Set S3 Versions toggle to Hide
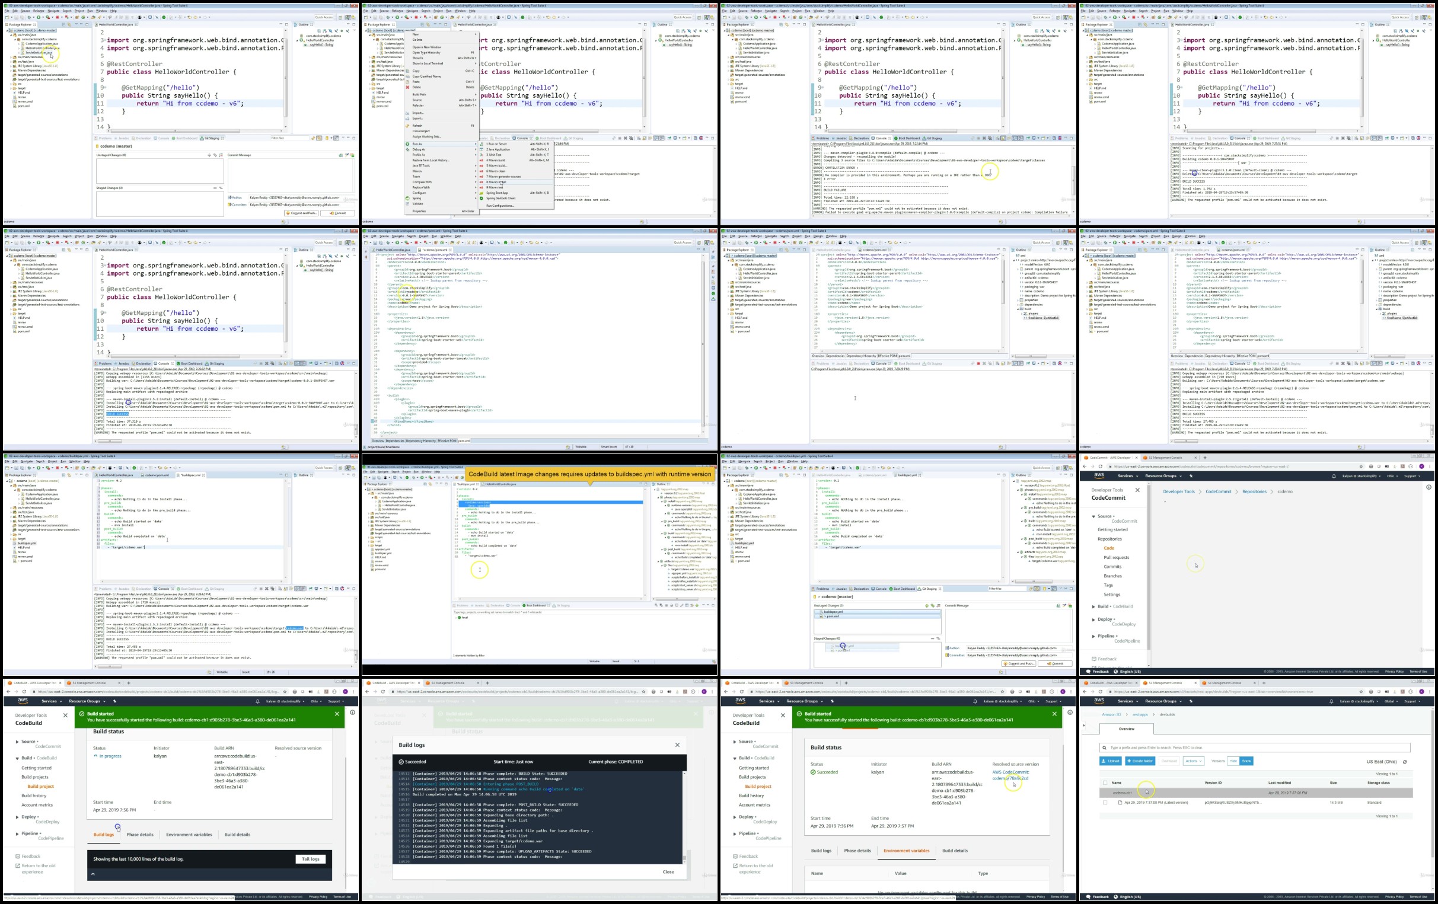 coord(1233,761)
